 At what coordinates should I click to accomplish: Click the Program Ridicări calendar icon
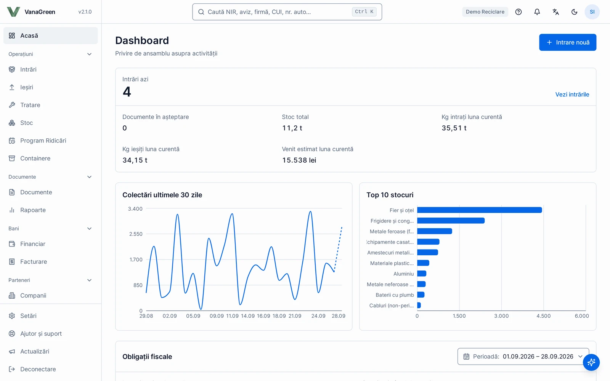tap(12, 141)
